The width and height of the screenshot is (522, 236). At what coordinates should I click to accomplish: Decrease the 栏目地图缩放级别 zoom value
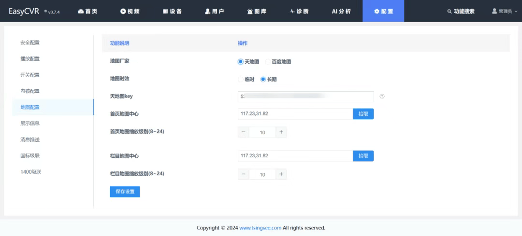point(244,174)
